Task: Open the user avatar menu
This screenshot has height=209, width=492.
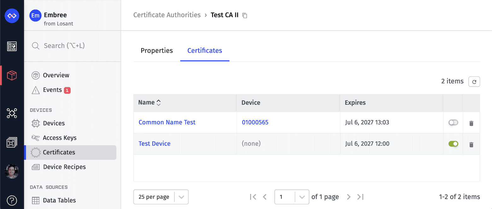Action: tap(12, 172)
